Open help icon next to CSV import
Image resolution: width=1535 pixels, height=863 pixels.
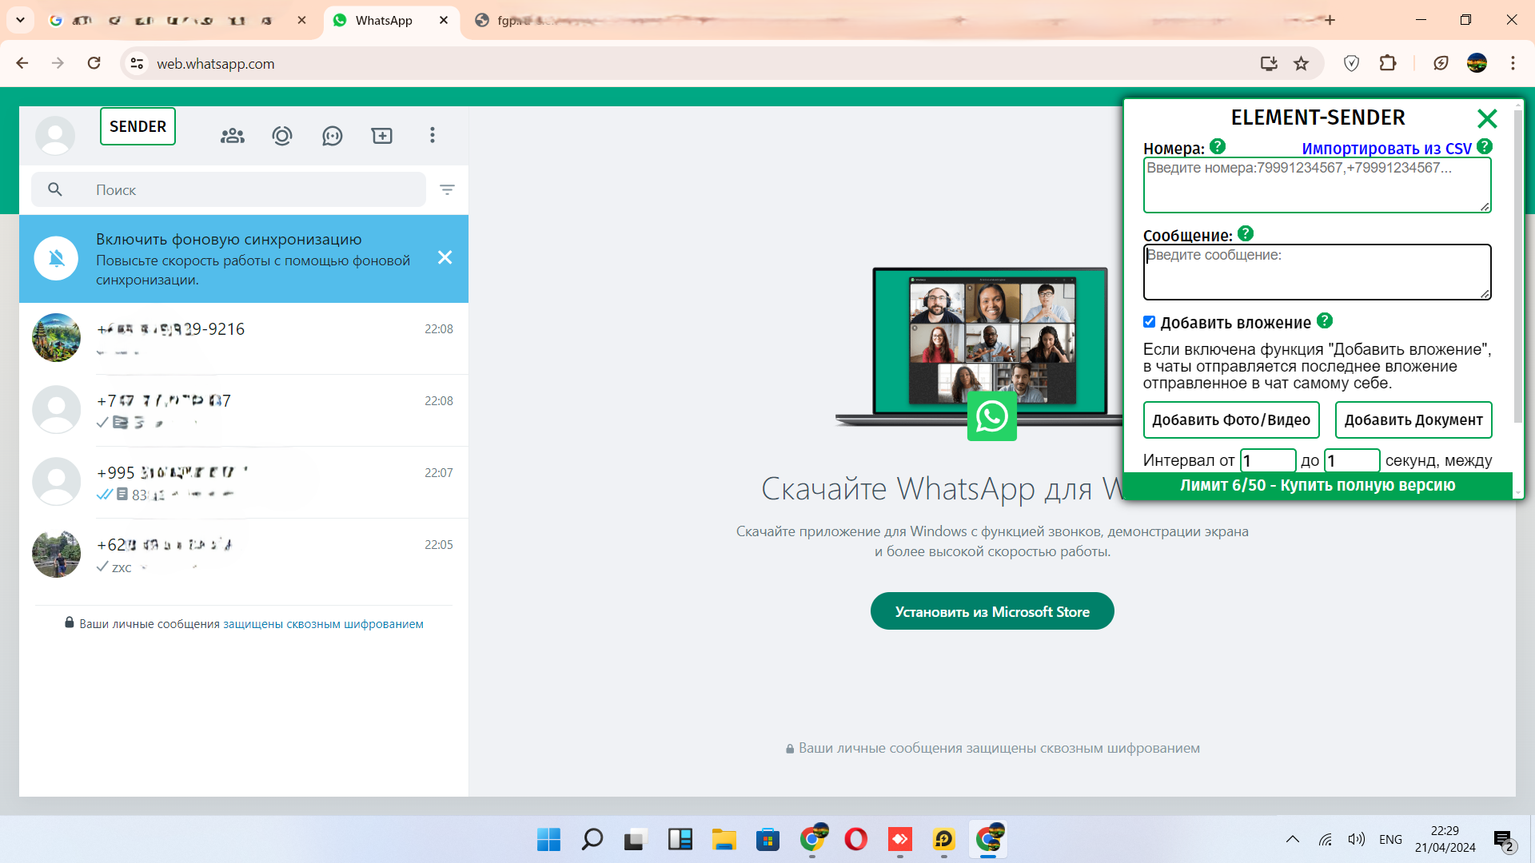click(1485, 146)
